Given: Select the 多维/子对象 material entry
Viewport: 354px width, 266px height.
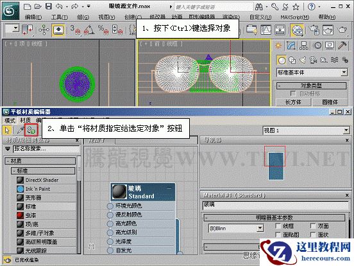Looking at the screenshot, I should (x=40, y=233).
